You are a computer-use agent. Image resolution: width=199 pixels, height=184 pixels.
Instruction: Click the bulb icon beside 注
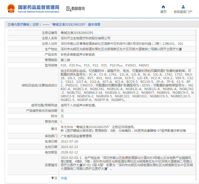pyautogui.click(x=53, y=178)
